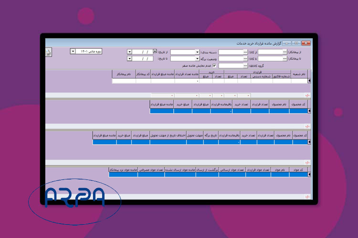Toggle 'عدم نمایش مانده صفر' checkbox
This screenshot has height=238, width=358.
pyautogui.click(x=214, y=66)
